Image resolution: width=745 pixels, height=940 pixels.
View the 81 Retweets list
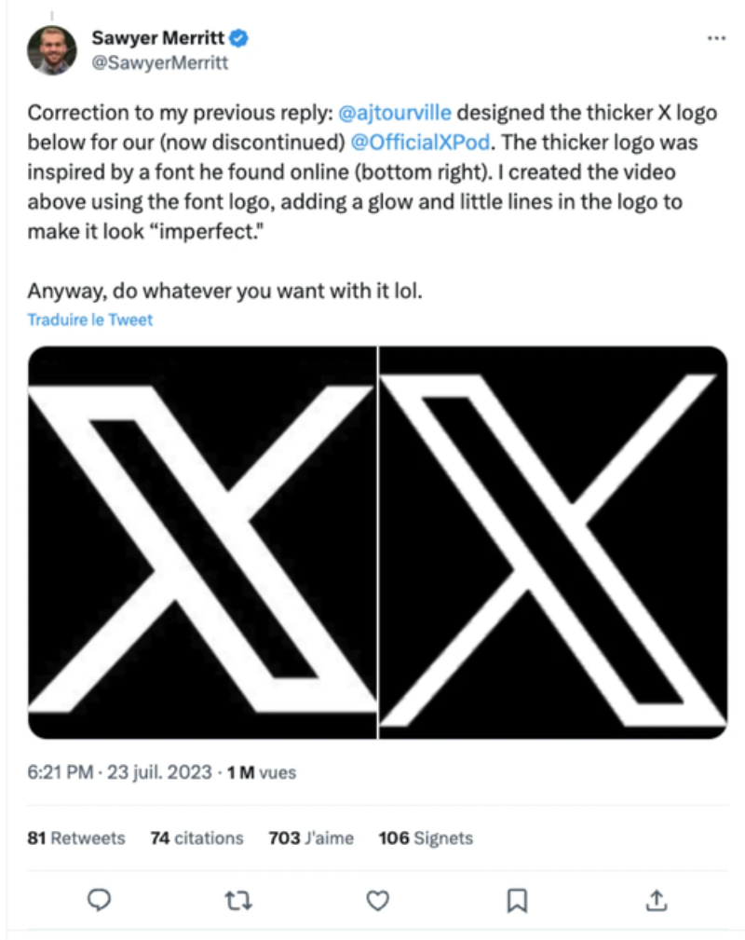76,838
